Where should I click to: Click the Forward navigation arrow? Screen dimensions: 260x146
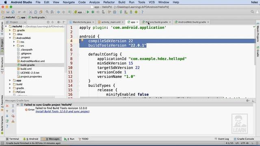pyautogui.click(x=63, y=12)
